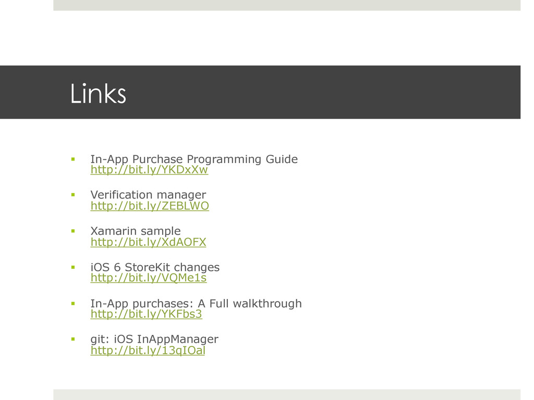Click the Verification manager text

pyautogui.click(x=148, y=195)
